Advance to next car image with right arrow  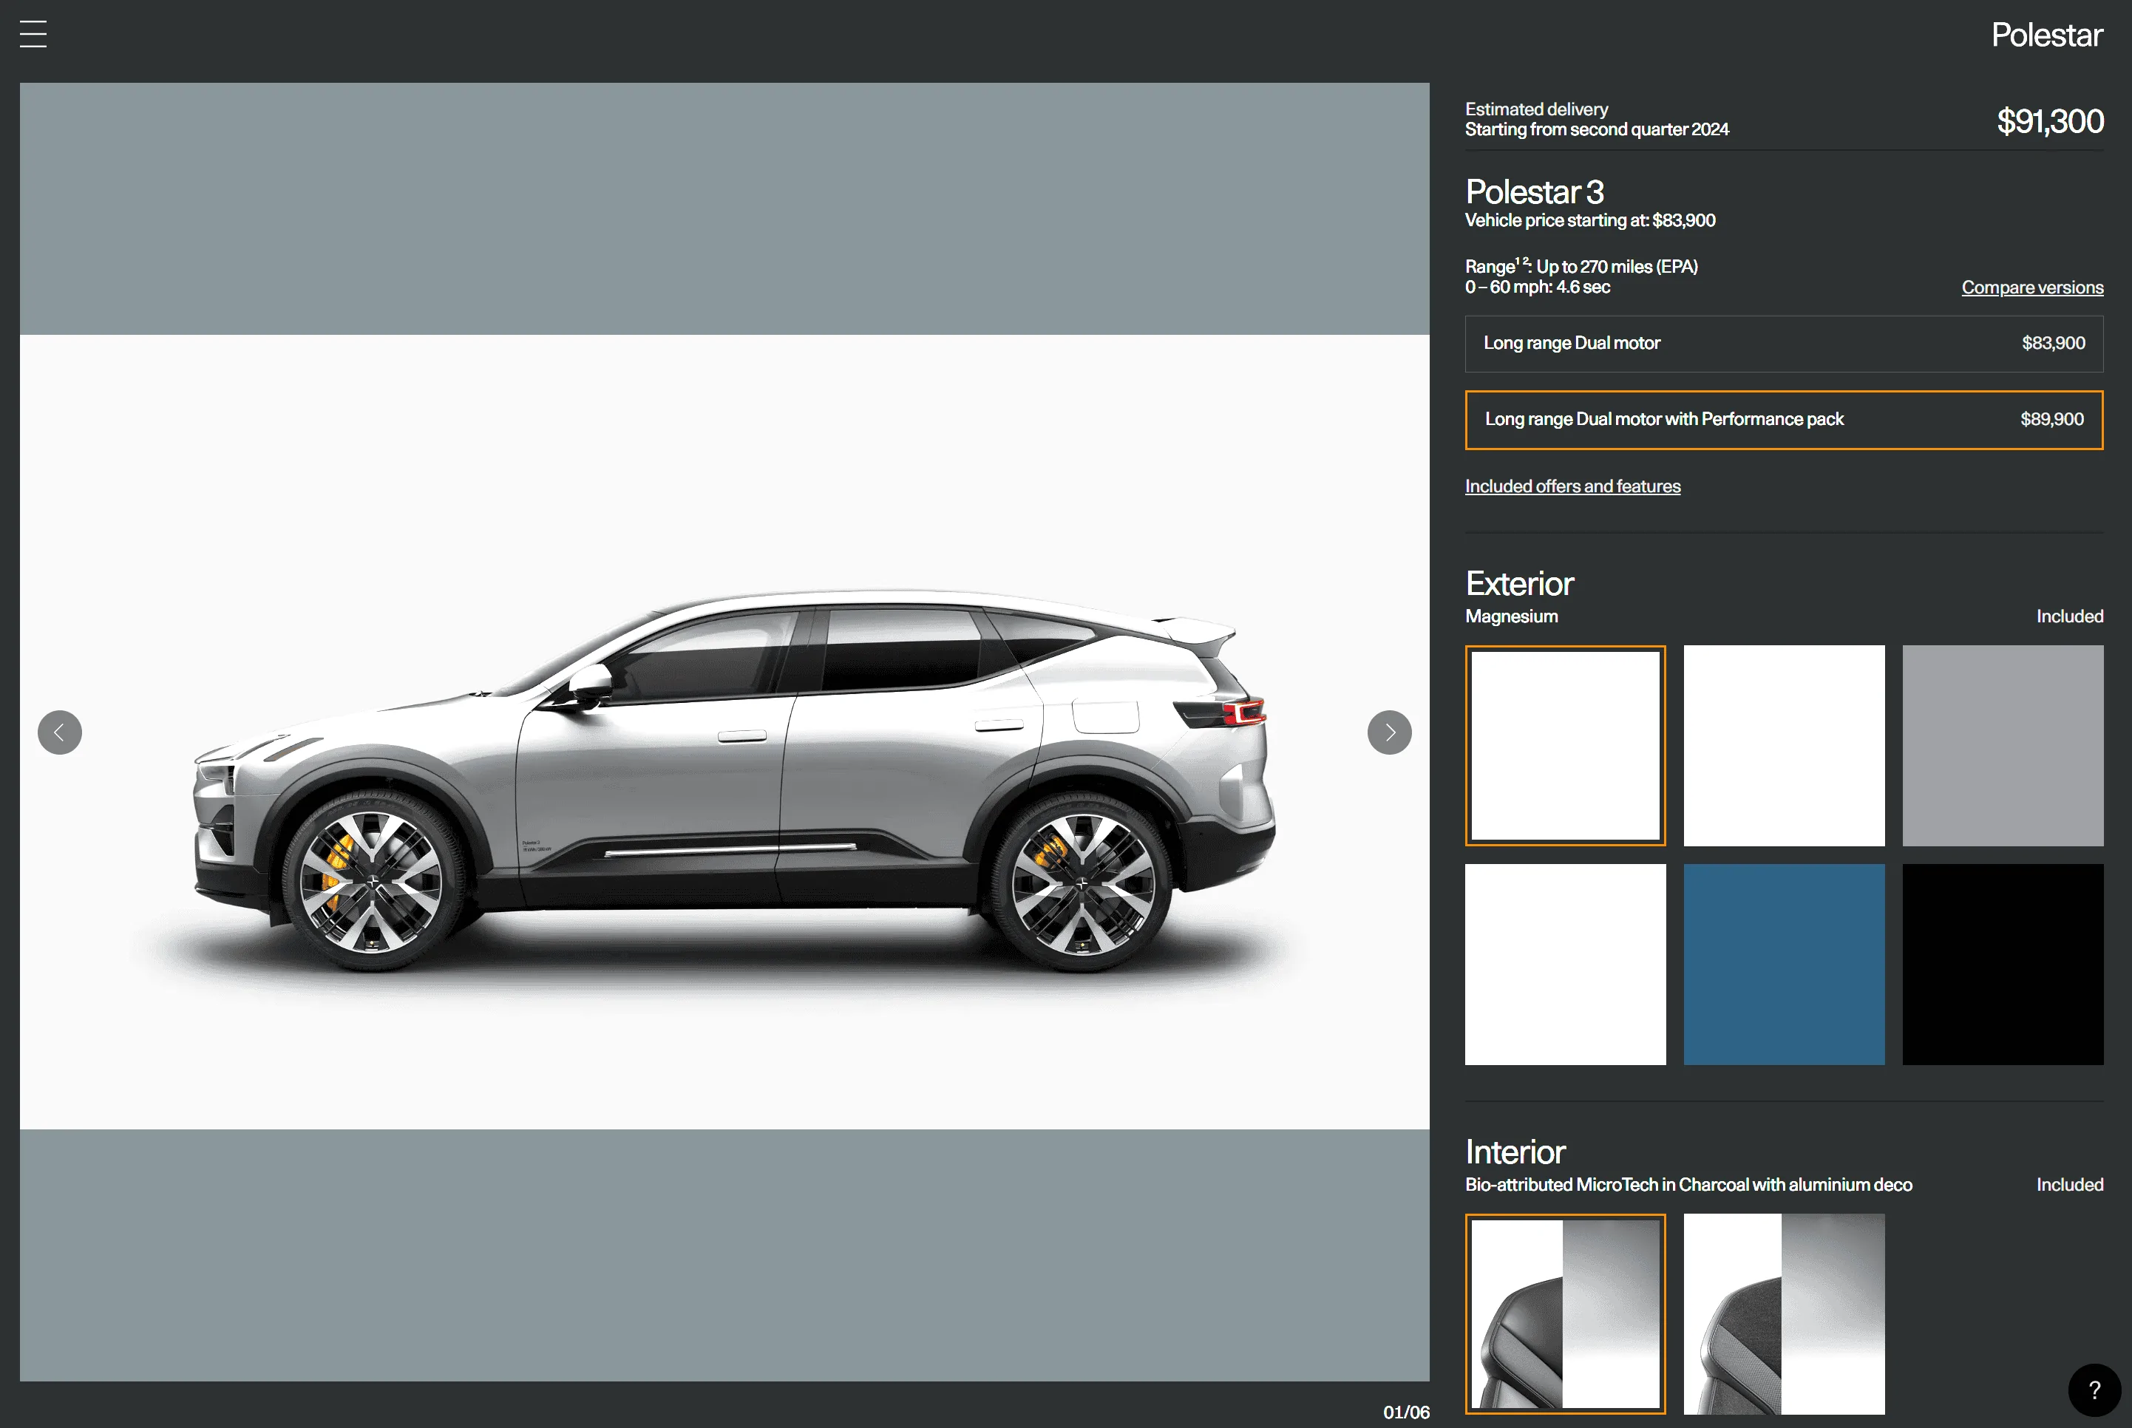coord(1389,732)
